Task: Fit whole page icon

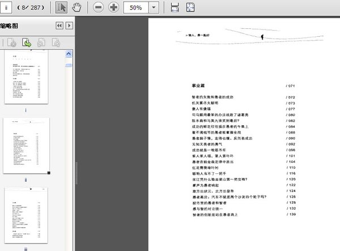Action: tap(190, 7)
